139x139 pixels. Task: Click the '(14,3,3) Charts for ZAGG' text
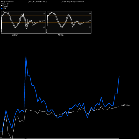coord(38,2)
